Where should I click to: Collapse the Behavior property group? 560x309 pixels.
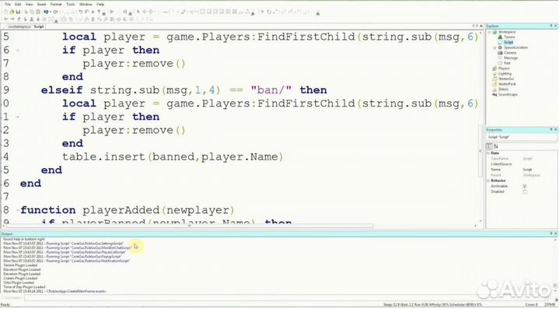tap(488, 181)
